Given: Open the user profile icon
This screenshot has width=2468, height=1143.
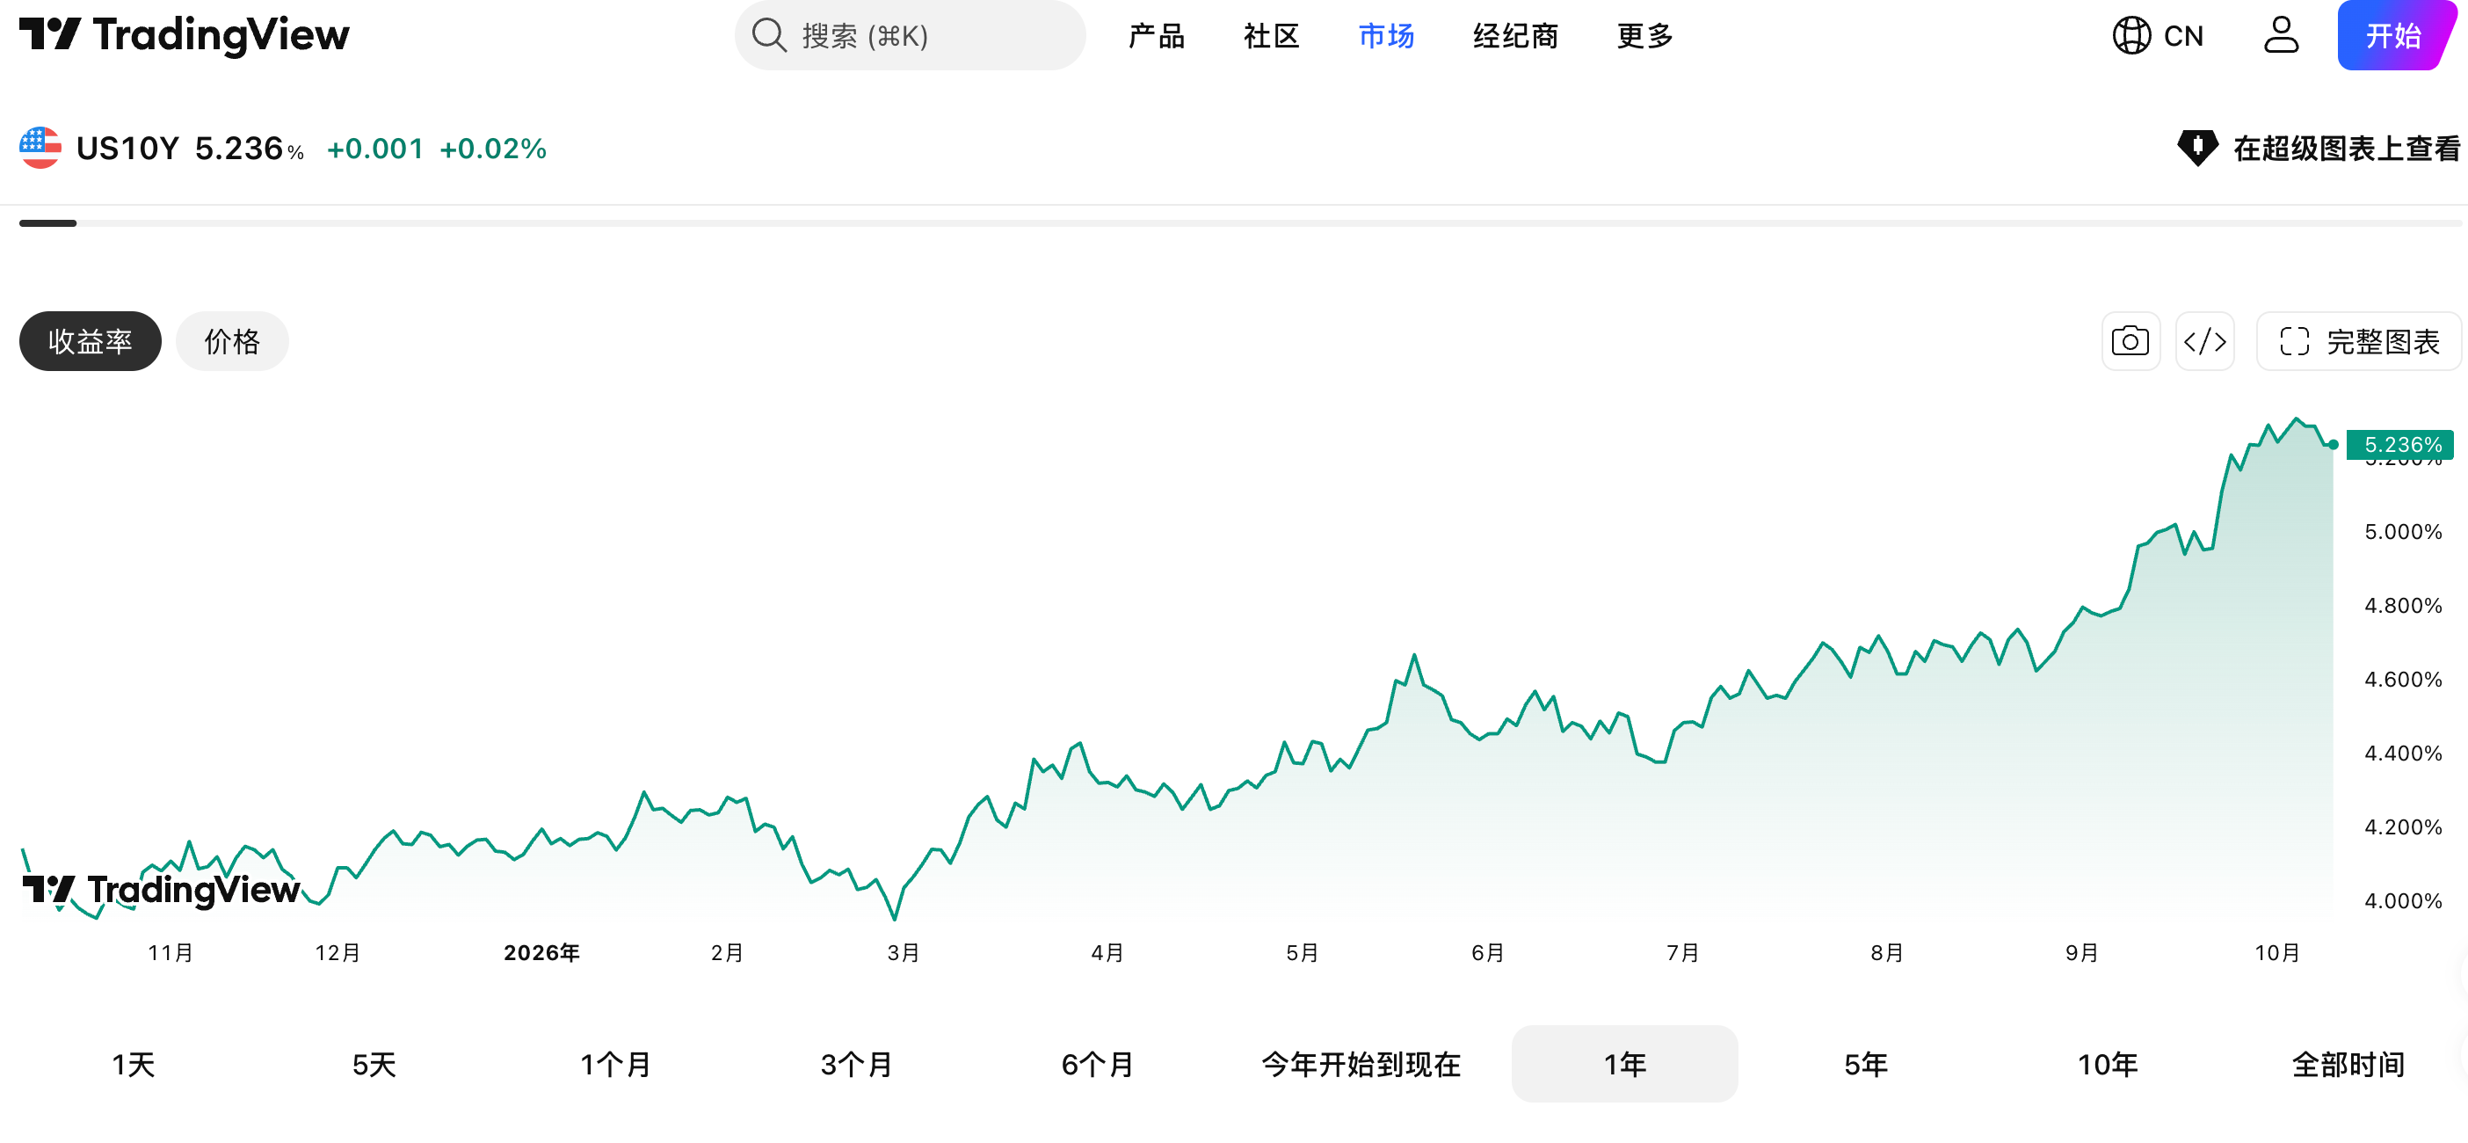Looking at the screenshot, I should 2280,35.
